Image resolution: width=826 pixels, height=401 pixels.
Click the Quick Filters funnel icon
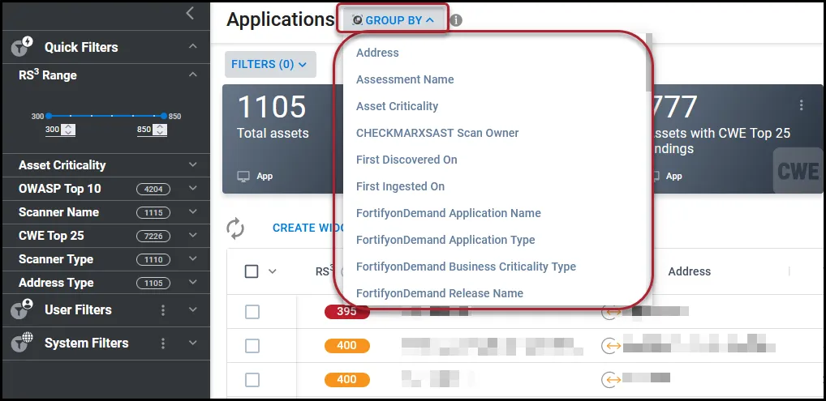[x=22, y=46]
